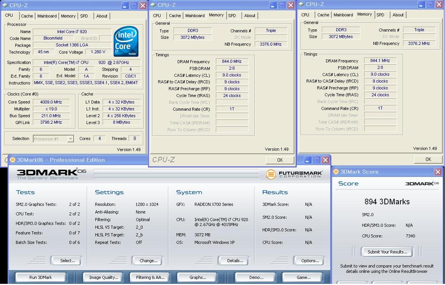Click the Multiplier value "x 19.0"
Image resolution: width=445 pixels, height=285 pixels.
pyautogui.click(x=51, y=109)
